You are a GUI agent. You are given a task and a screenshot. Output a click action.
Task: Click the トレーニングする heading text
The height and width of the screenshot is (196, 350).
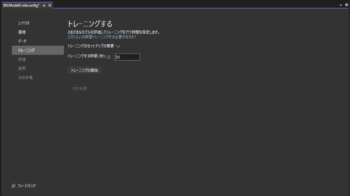pyautogui.click(x=90, y=24)
